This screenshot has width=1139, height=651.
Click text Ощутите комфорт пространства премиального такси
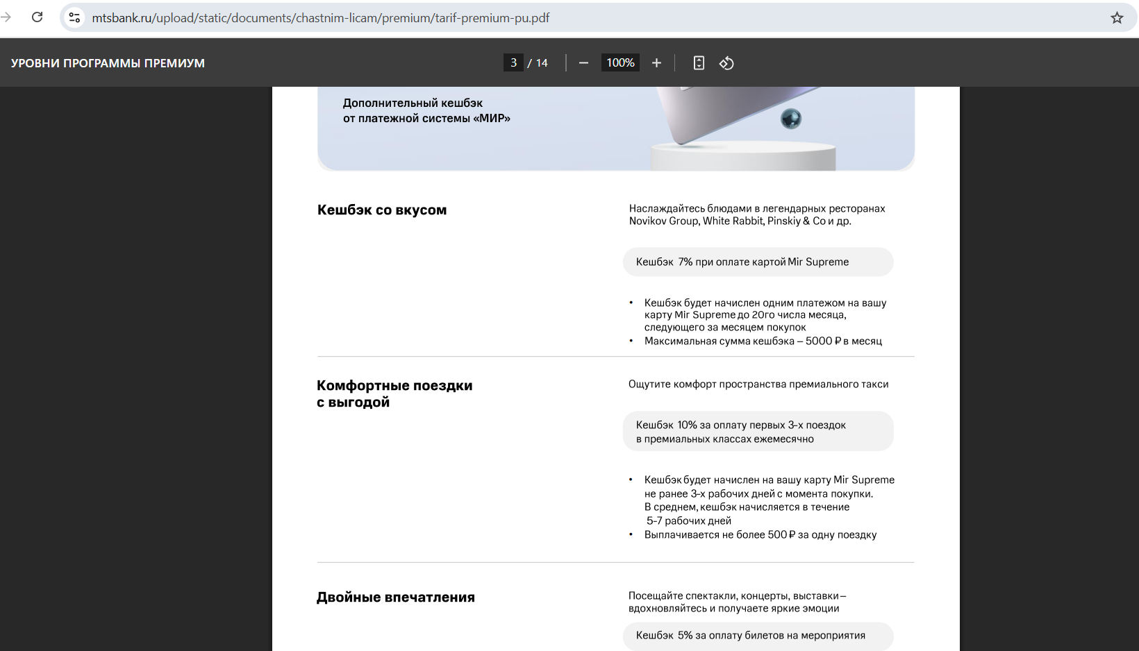(x=758, y=384)
